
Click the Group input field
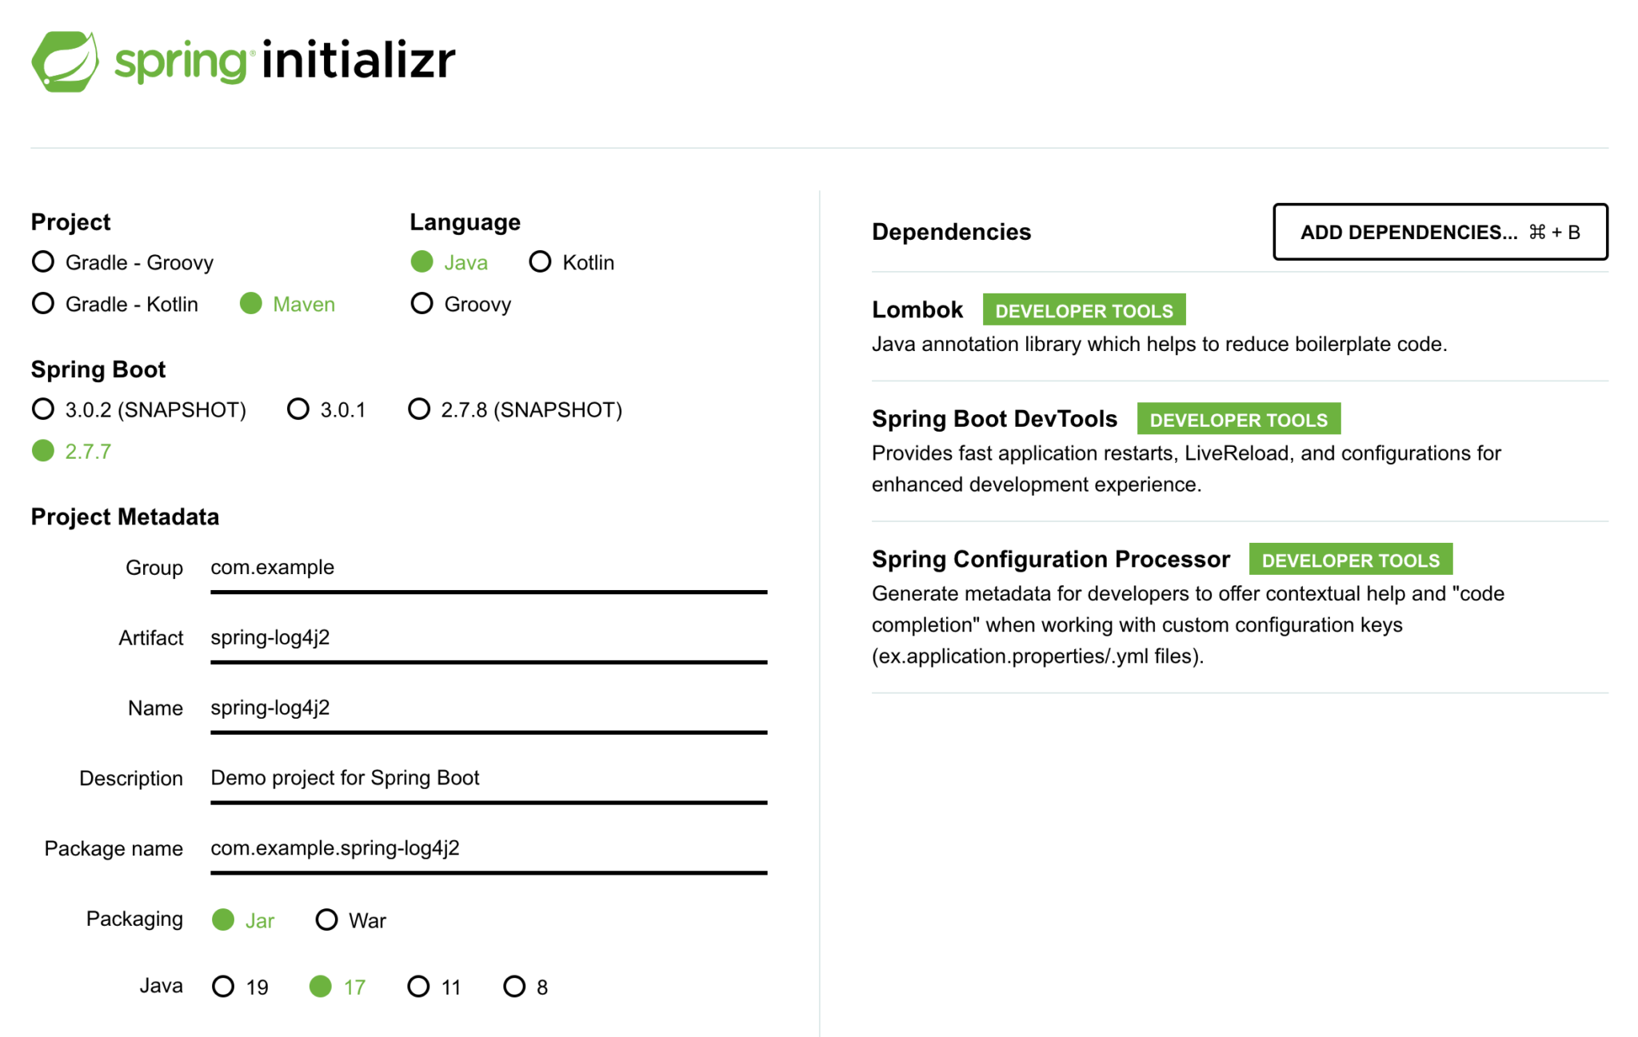[x=488, y=568]
